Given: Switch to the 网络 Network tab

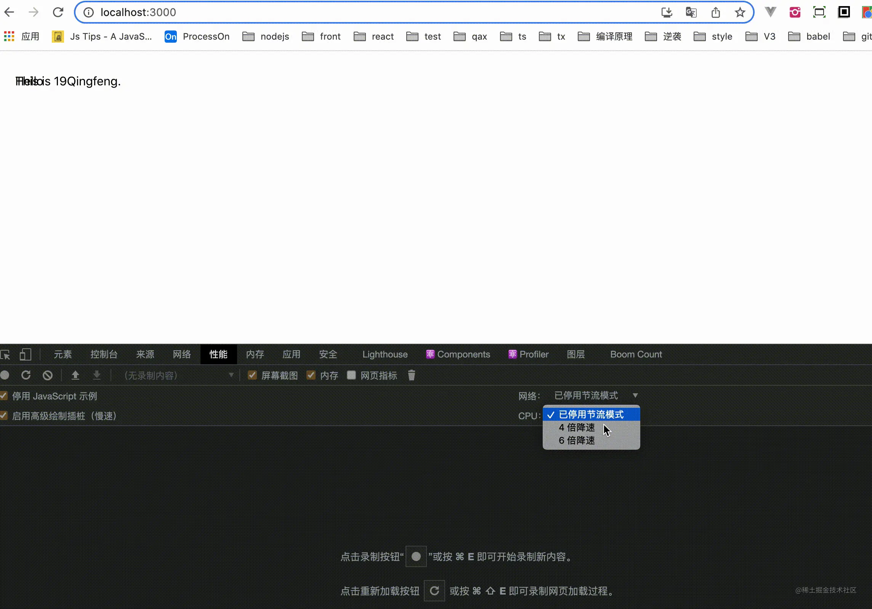Looking at the screenshot, I should [182, 354].
